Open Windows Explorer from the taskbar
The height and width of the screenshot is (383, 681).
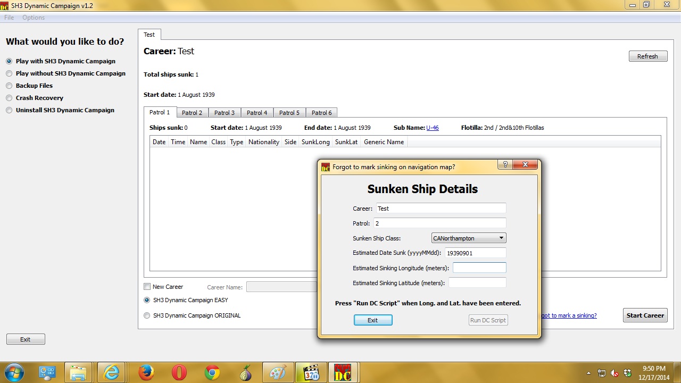coord(79,372)
